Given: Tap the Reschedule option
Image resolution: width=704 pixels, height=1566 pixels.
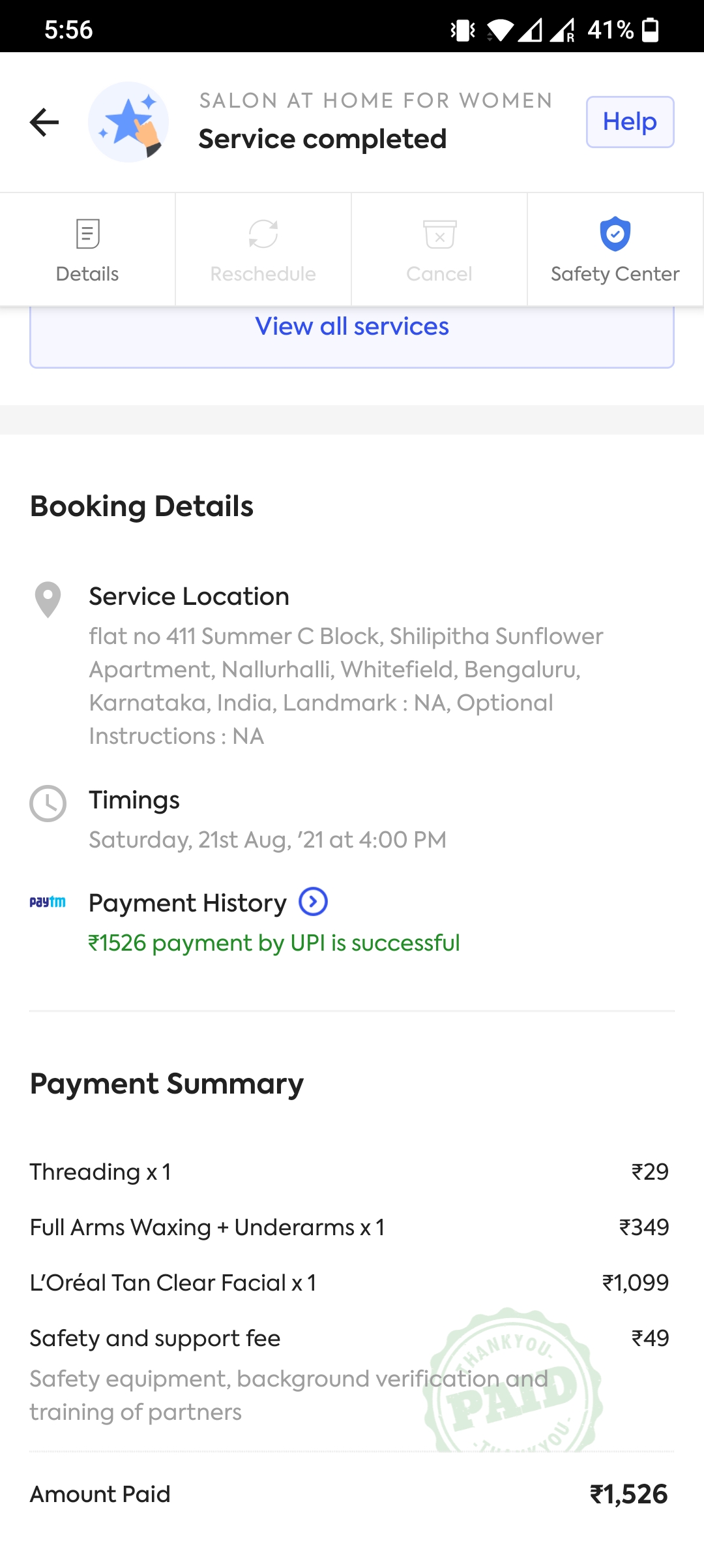Looking at the screenshot, I should (x=263, y=249).
